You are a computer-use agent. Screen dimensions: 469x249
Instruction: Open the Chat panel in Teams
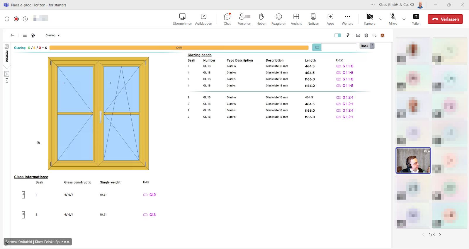[x=227, y=19]
